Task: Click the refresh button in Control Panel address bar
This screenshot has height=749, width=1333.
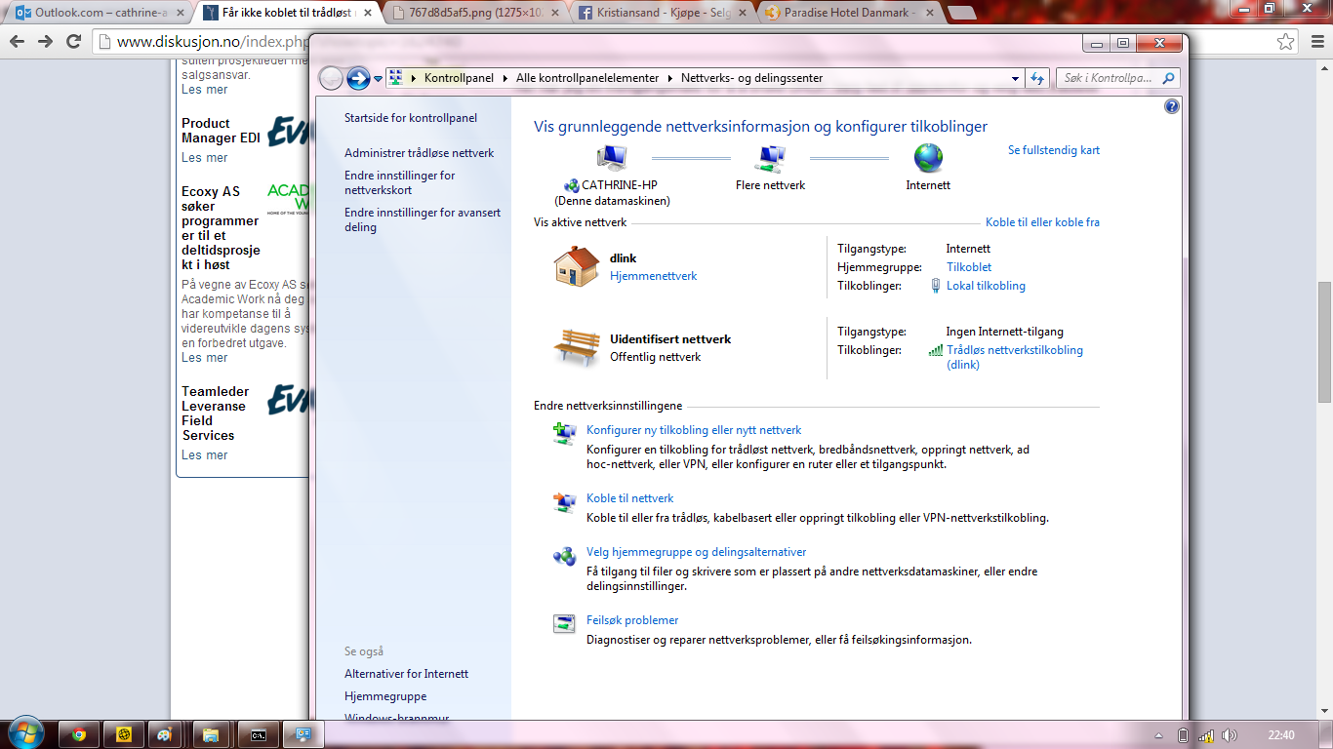Action: [x=1036, y=78]
